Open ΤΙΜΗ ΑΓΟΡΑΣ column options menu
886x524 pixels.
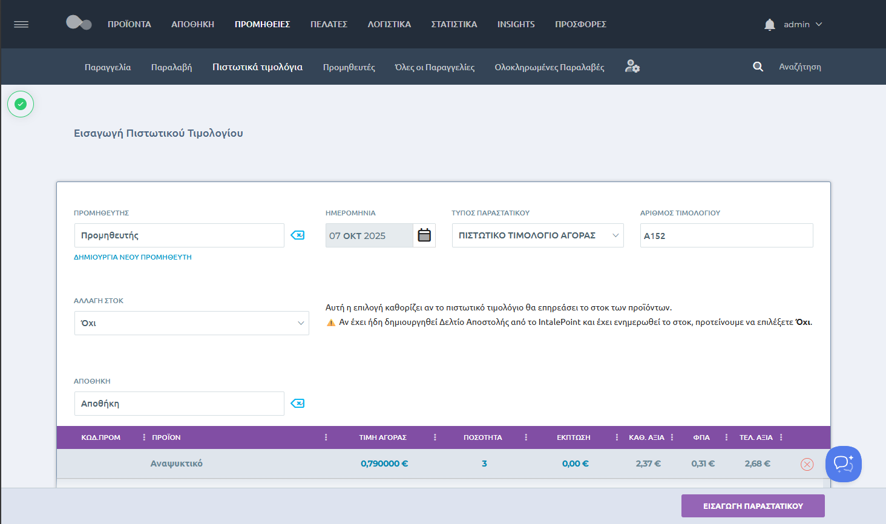click(x=435, y=437)
